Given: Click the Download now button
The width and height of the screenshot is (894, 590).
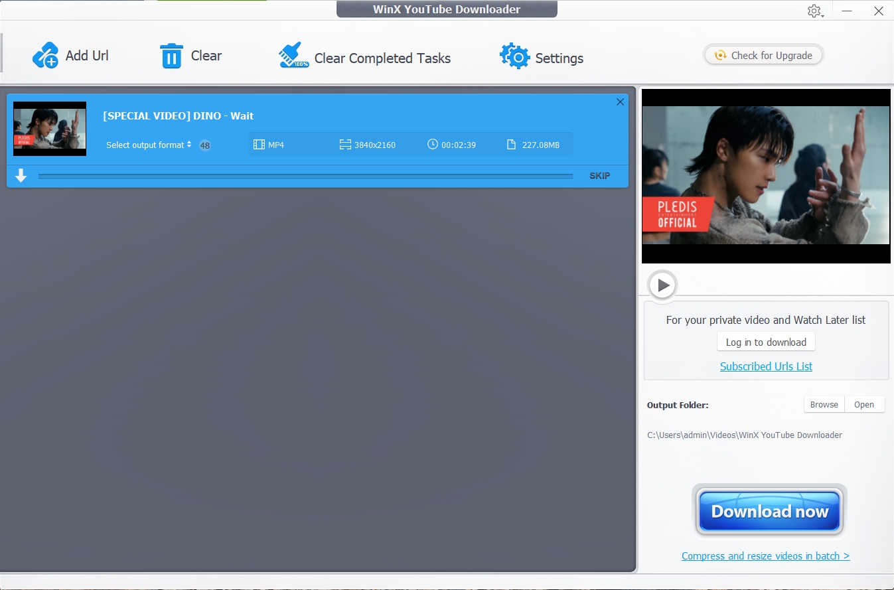Looking at the screenshot, I should coord(769,511).
